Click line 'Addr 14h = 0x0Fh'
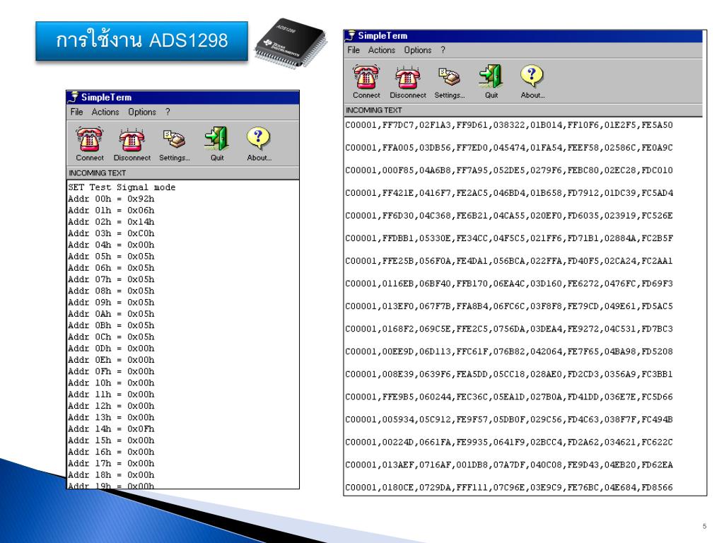The height and width of the screenshot is (543, 724). pyautogui.click(x=111, y=428)
